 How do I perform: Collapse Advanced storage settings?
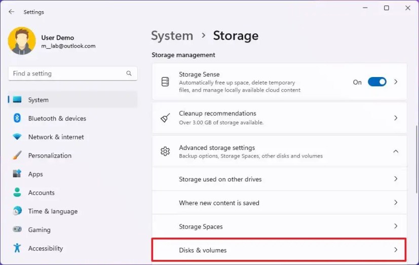click(x=396, y=151)
